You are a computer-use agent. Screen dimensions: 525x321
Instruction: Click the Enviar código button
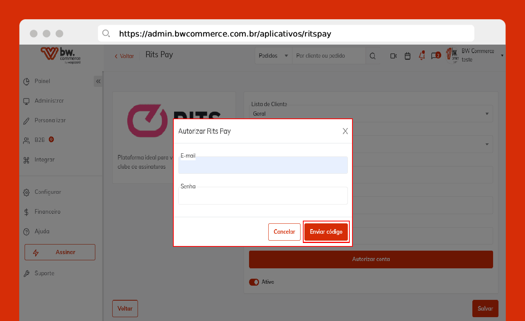coord(326,232)
